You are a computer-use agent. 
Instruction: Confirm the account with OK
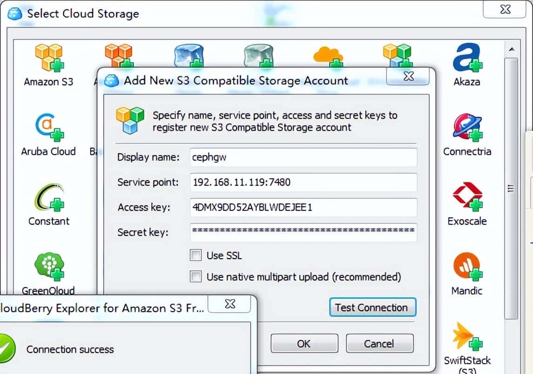pyautogui.click(x=304, y=343)
